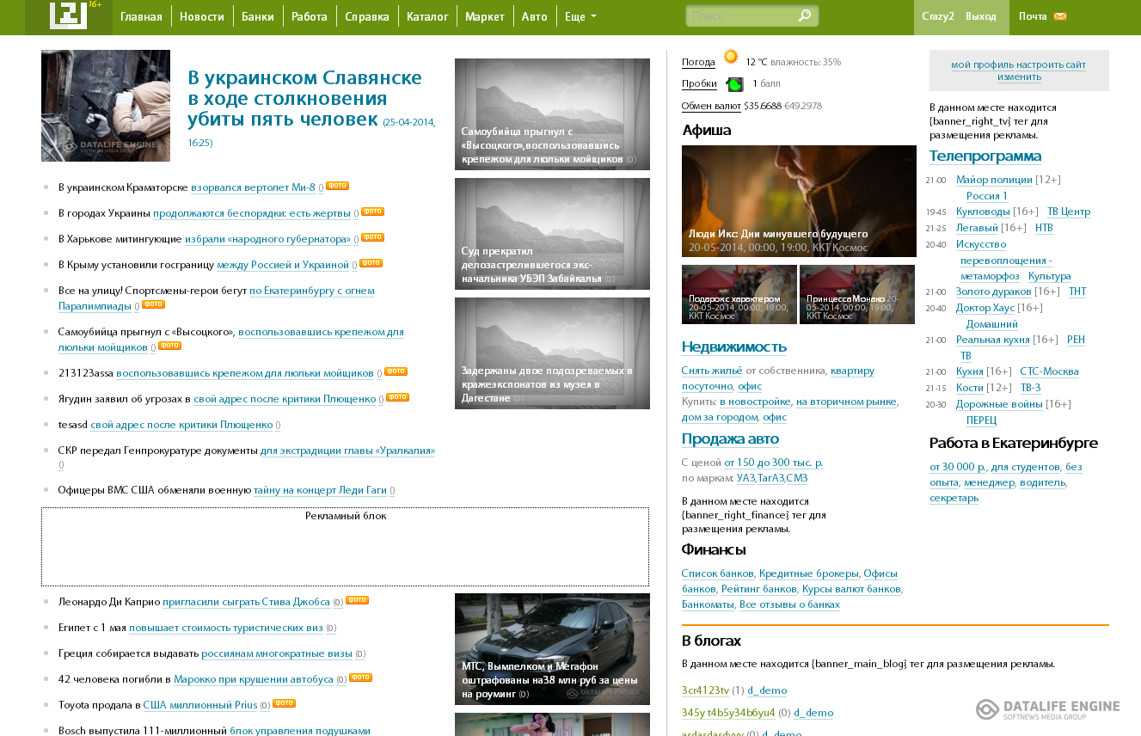The height and width of the screenshot is (736, 1141).
Task: Click photo badge next to Mi-8 helicopter news
Action: point(337,187)
